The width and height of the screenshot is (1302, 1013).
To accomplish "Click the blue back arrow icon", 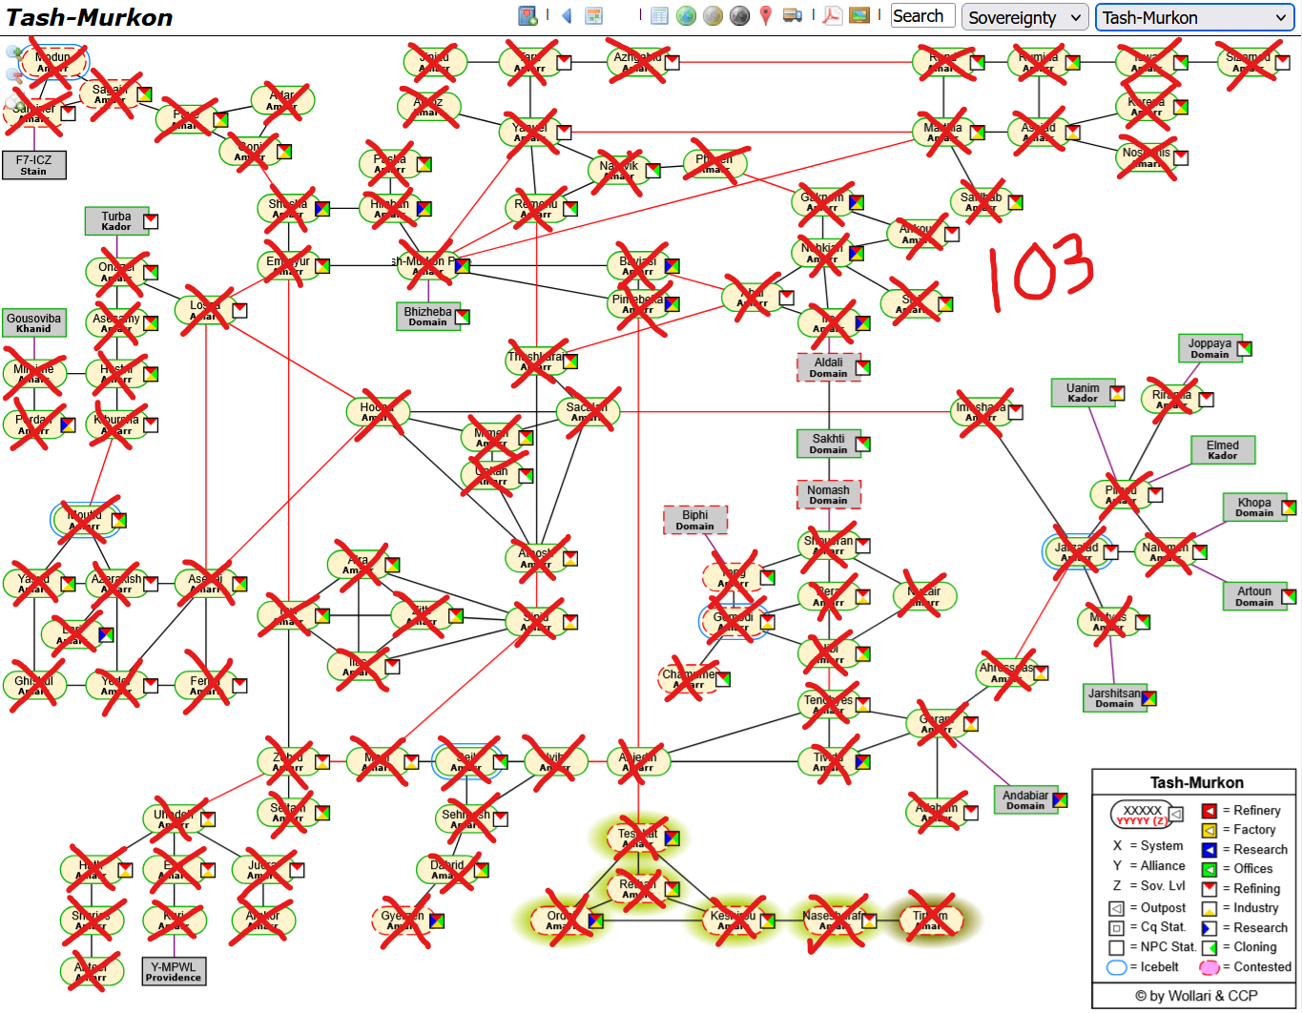I will tap(567, 15).
